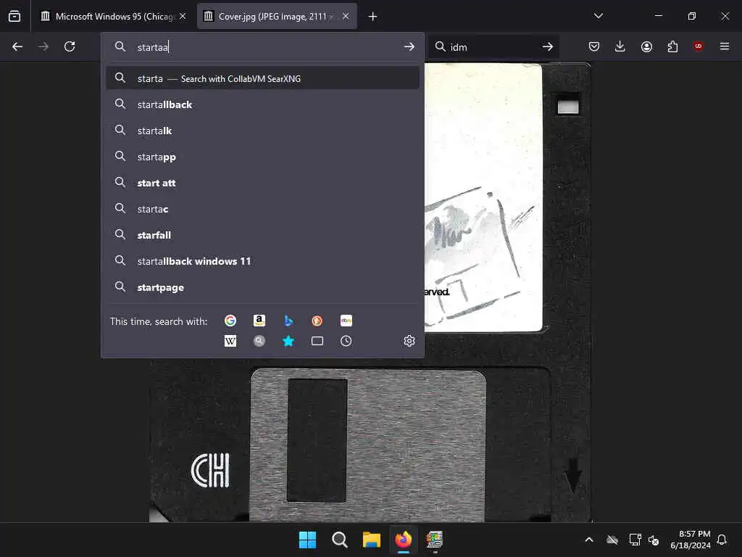Go forward one page
This screenshot has height=557, width=742.
pos(43,46)
